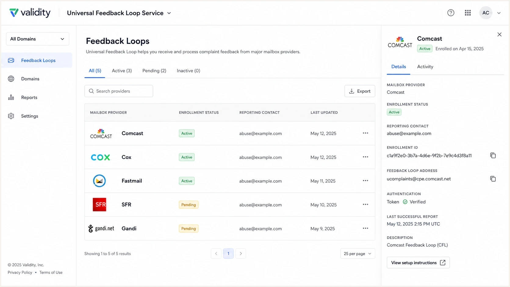Open more options for Gandi row
This screenshot has width=510, height=287.
pos(365,228)
